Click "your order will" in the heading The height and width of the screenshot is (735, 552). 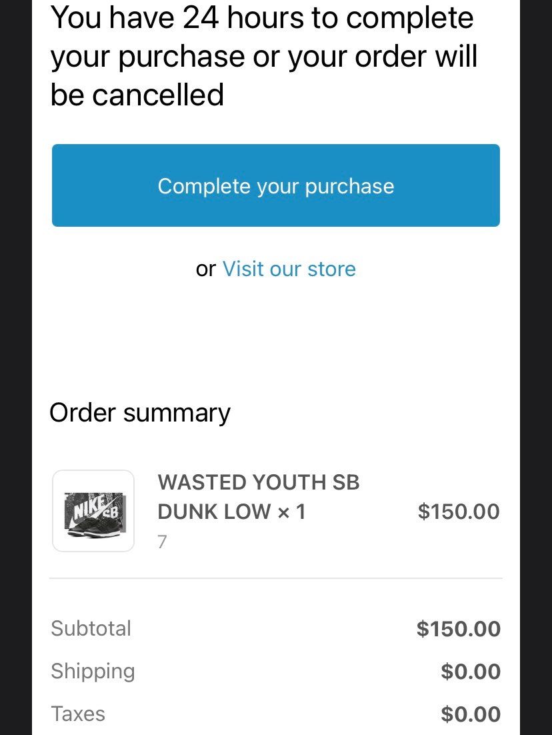point(383,56)
